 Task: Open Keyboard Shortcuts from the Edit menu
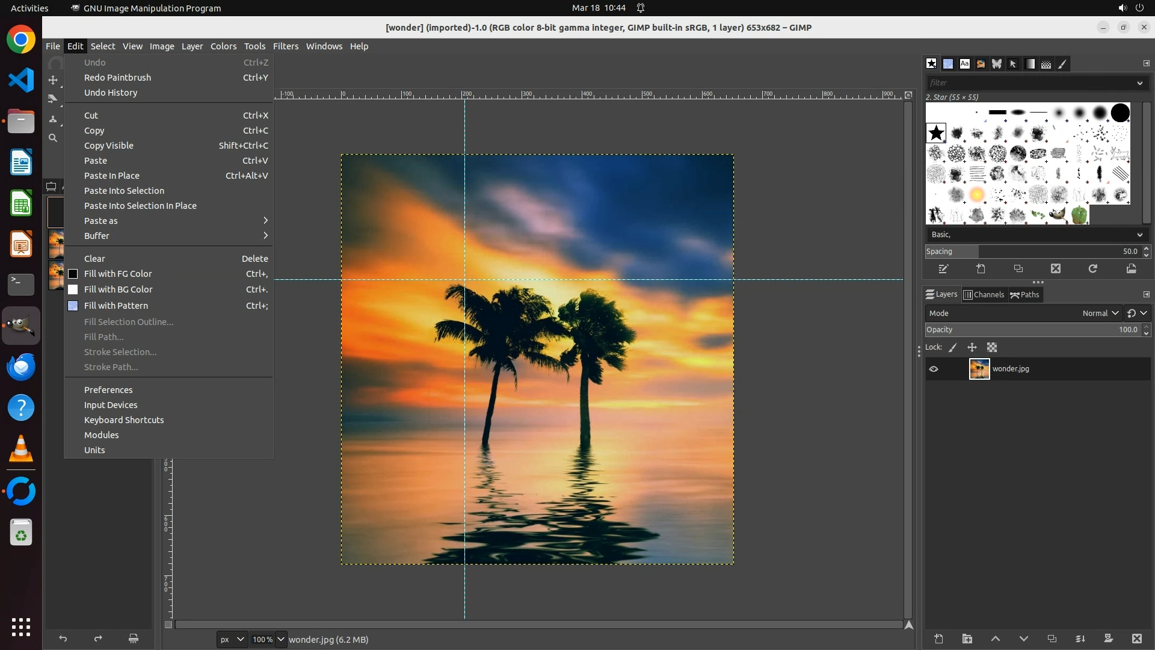[x=124, y=420]
